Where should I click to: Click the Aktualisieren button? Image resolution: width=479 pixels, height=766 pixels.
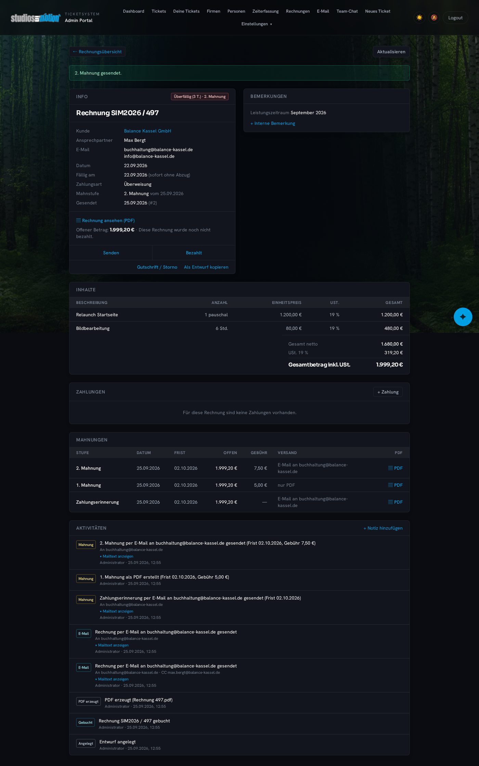pyautogui.click(x=391, y=52)
